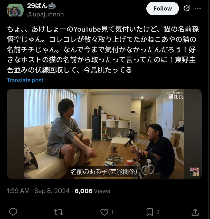Screen dimensions: 210x219
Task: Click the Grok slash-circle icon
Action: [186, 8]
